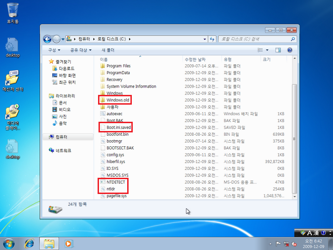Open the recent pages dropdown next to Forward
This screenshot has width=333, height=250.
(x=63, y=39)
